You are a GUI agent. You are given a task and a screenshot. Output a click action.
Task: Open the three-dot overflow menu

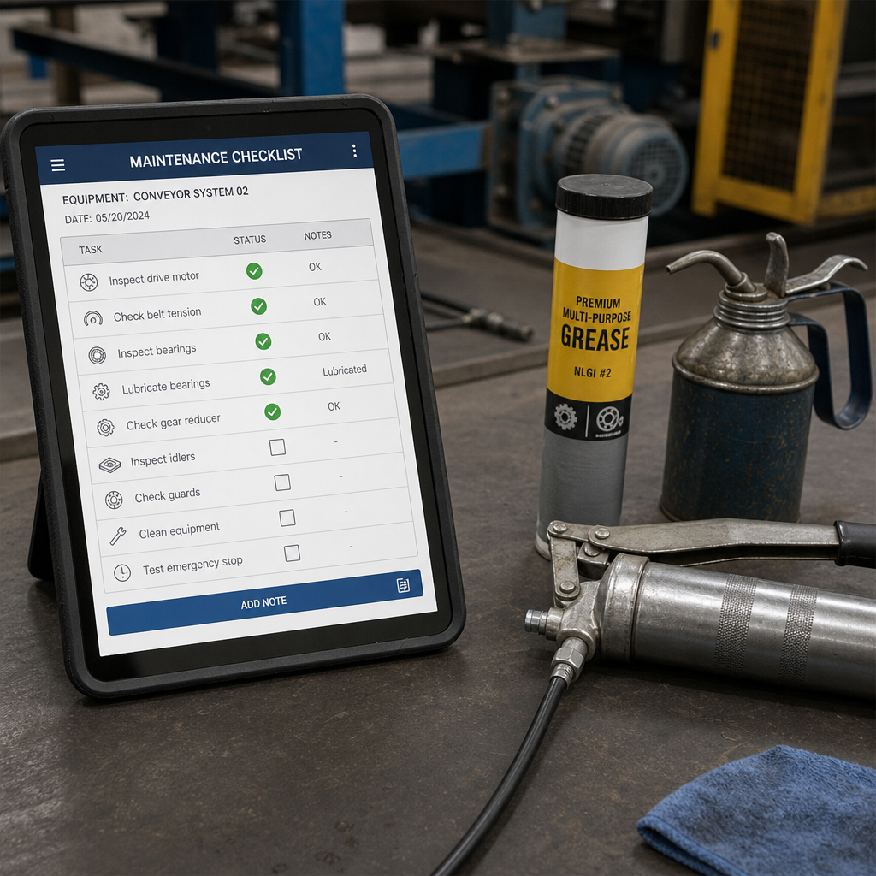point(354,151)
